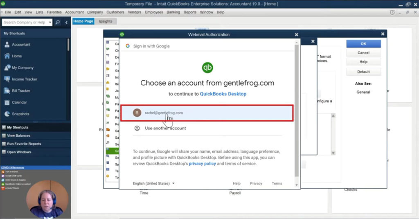Expand the search box dropdown arrow

[x=50, y=22]
